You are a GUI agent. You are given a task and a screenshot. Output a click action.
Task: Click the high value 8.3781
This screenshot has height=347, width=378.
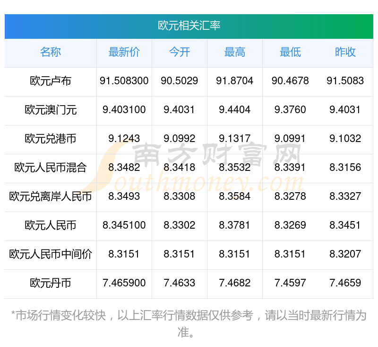point(235,225)
